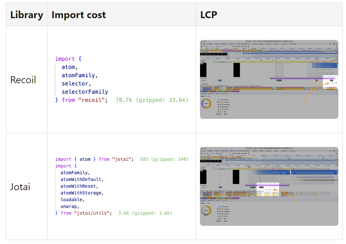Click the 3.8k (gzipped: 1.6k) size text

click(x=145, y=213)
